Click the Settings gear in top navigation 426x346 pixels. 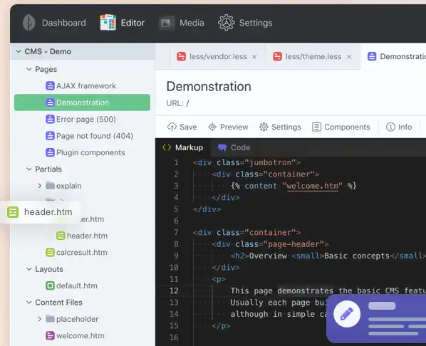[226, 23]
